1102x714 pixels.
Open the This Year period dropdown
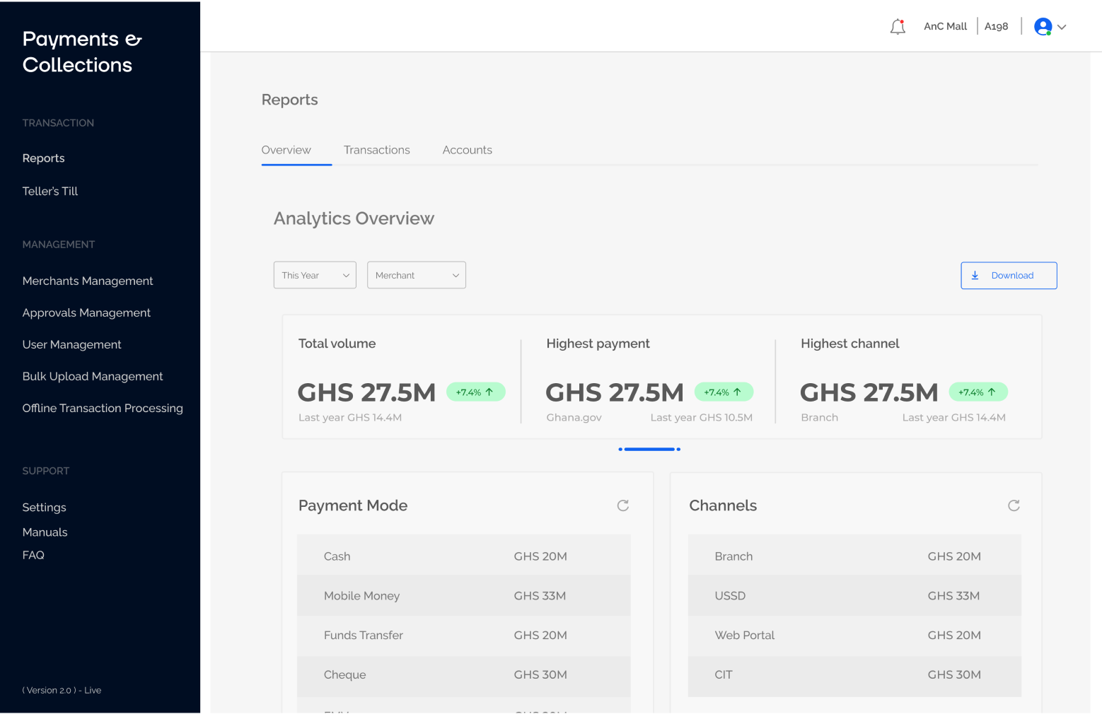tap(315, 276)
